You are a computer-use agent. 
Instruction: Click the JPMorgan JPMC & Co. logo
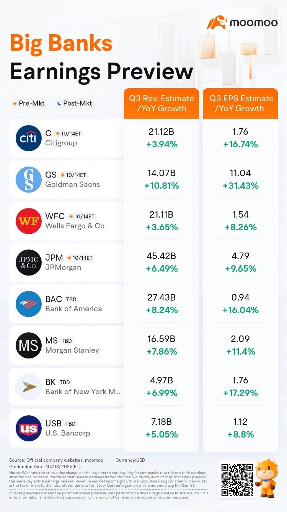point(29,263)
